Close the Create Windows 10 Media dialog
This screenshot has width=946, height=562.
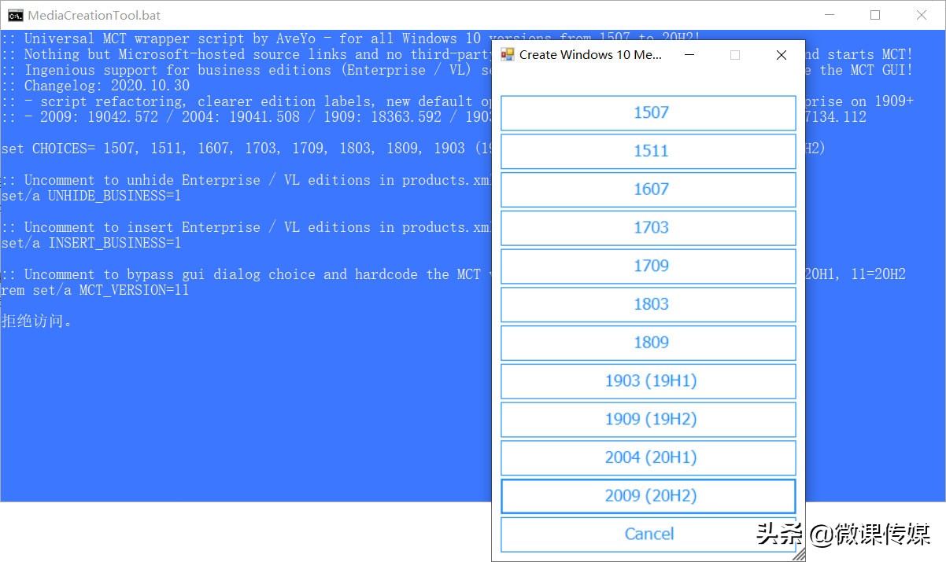[x=781, y=55]
